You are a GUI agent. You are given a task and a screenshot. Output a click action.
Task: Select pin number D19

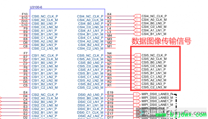click(110, 96)
